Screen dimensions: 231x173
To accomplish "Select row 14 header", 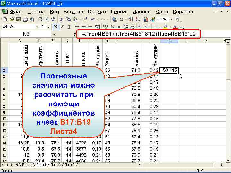I will click(x=4, y=143).
